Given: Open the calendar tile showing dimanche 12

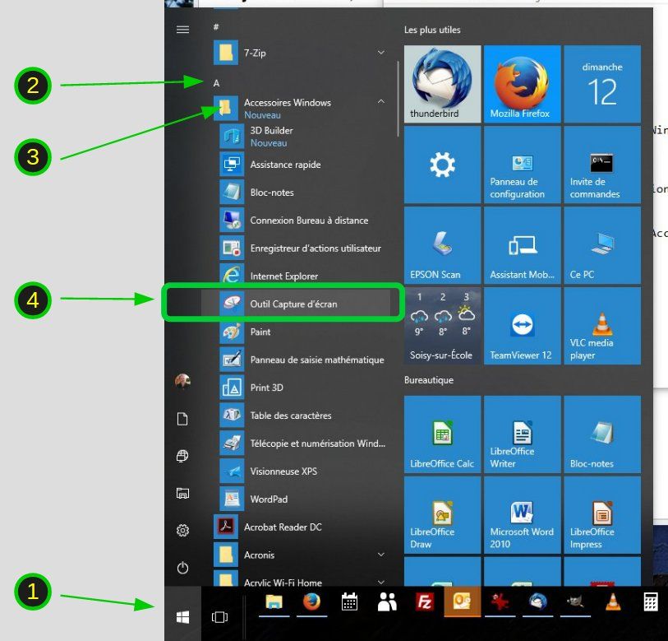Looking at the screenshot, I should 602,83.
